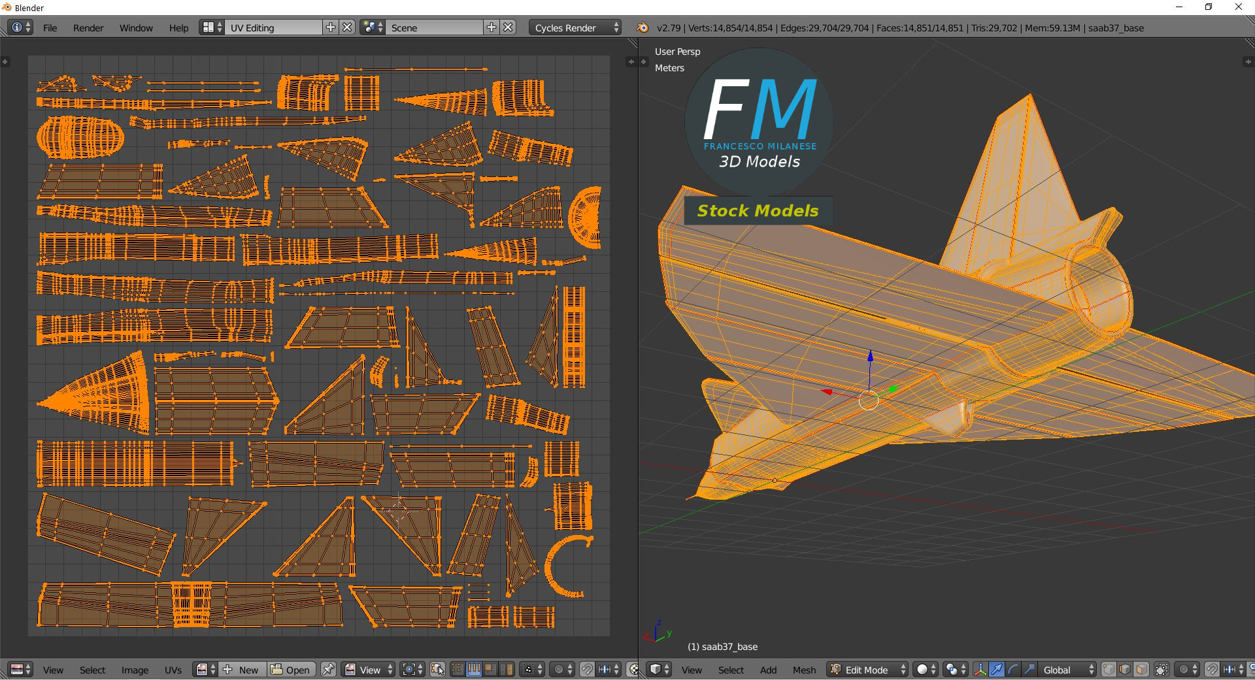Image resolution: width=1255 pixels, height=680 pixels.
Task: Toggle the 3D manipulator axes icon
Action: click(x=980, y=670)
